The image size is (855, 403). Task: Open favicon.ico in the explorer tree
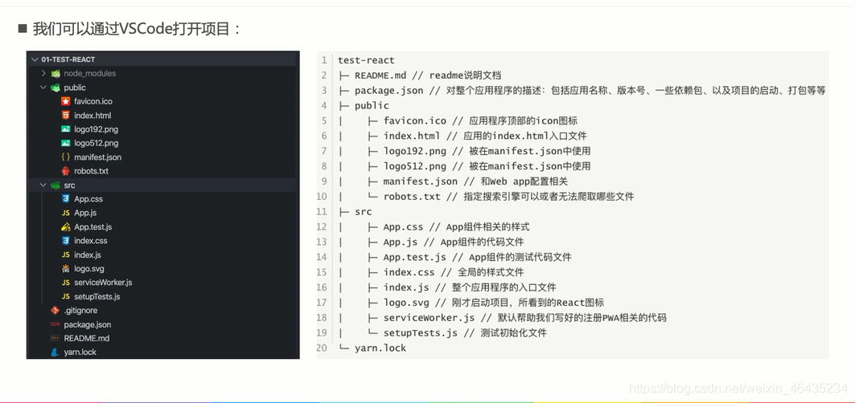click(x=92, y=101)
